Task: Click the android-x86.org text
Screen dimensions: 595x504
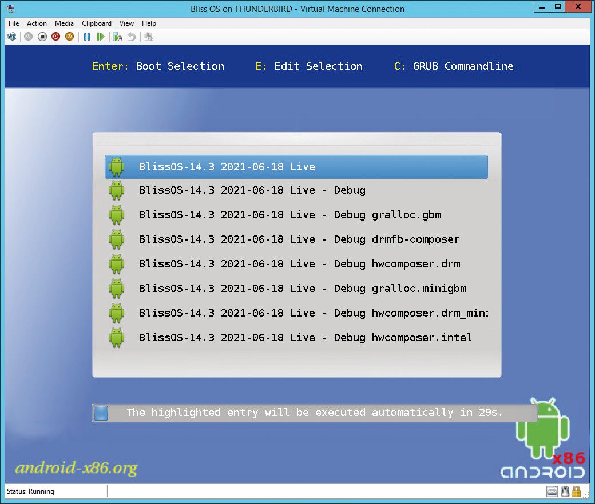Action: (76, 468)
